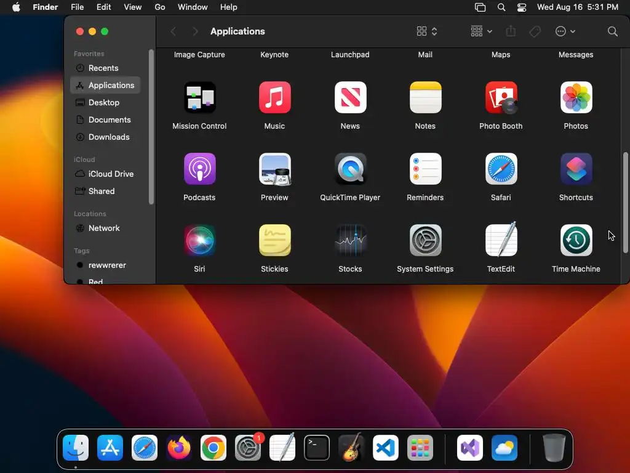Select the Podcasts app icon
630x473 pixels.
(x=200, y=169)
